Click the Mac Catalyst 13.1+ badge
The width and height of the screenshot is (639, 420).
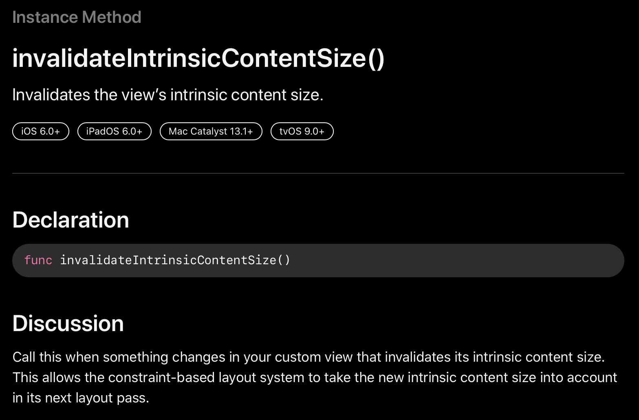pos(211,131)
